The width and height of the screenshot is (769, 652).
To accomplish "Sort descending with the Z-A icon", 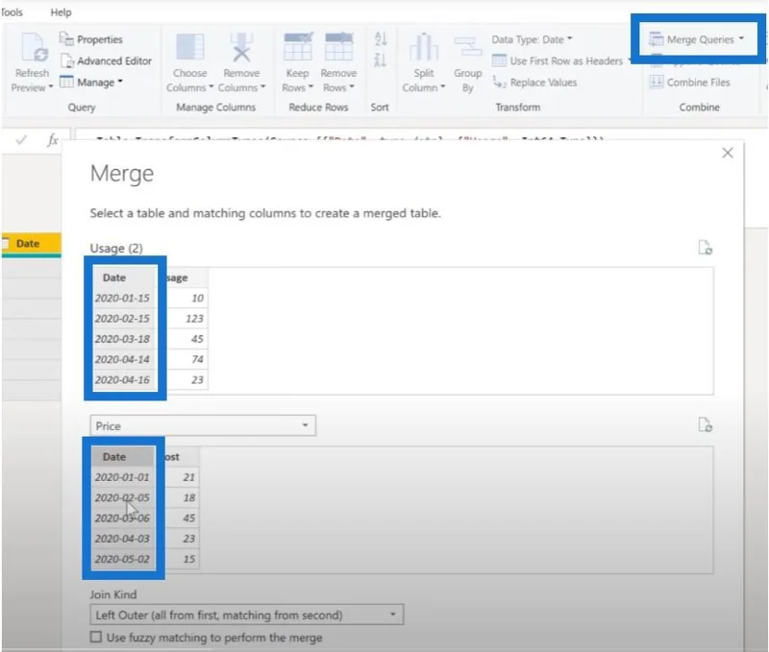I will (x=381, y=60).
